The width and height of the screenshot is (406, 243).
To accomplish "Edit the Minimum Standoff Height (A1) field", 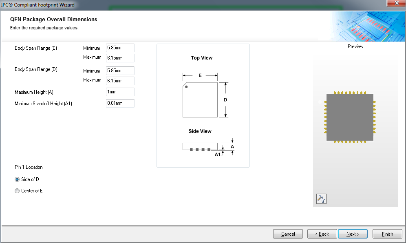I will pos(120,104).
